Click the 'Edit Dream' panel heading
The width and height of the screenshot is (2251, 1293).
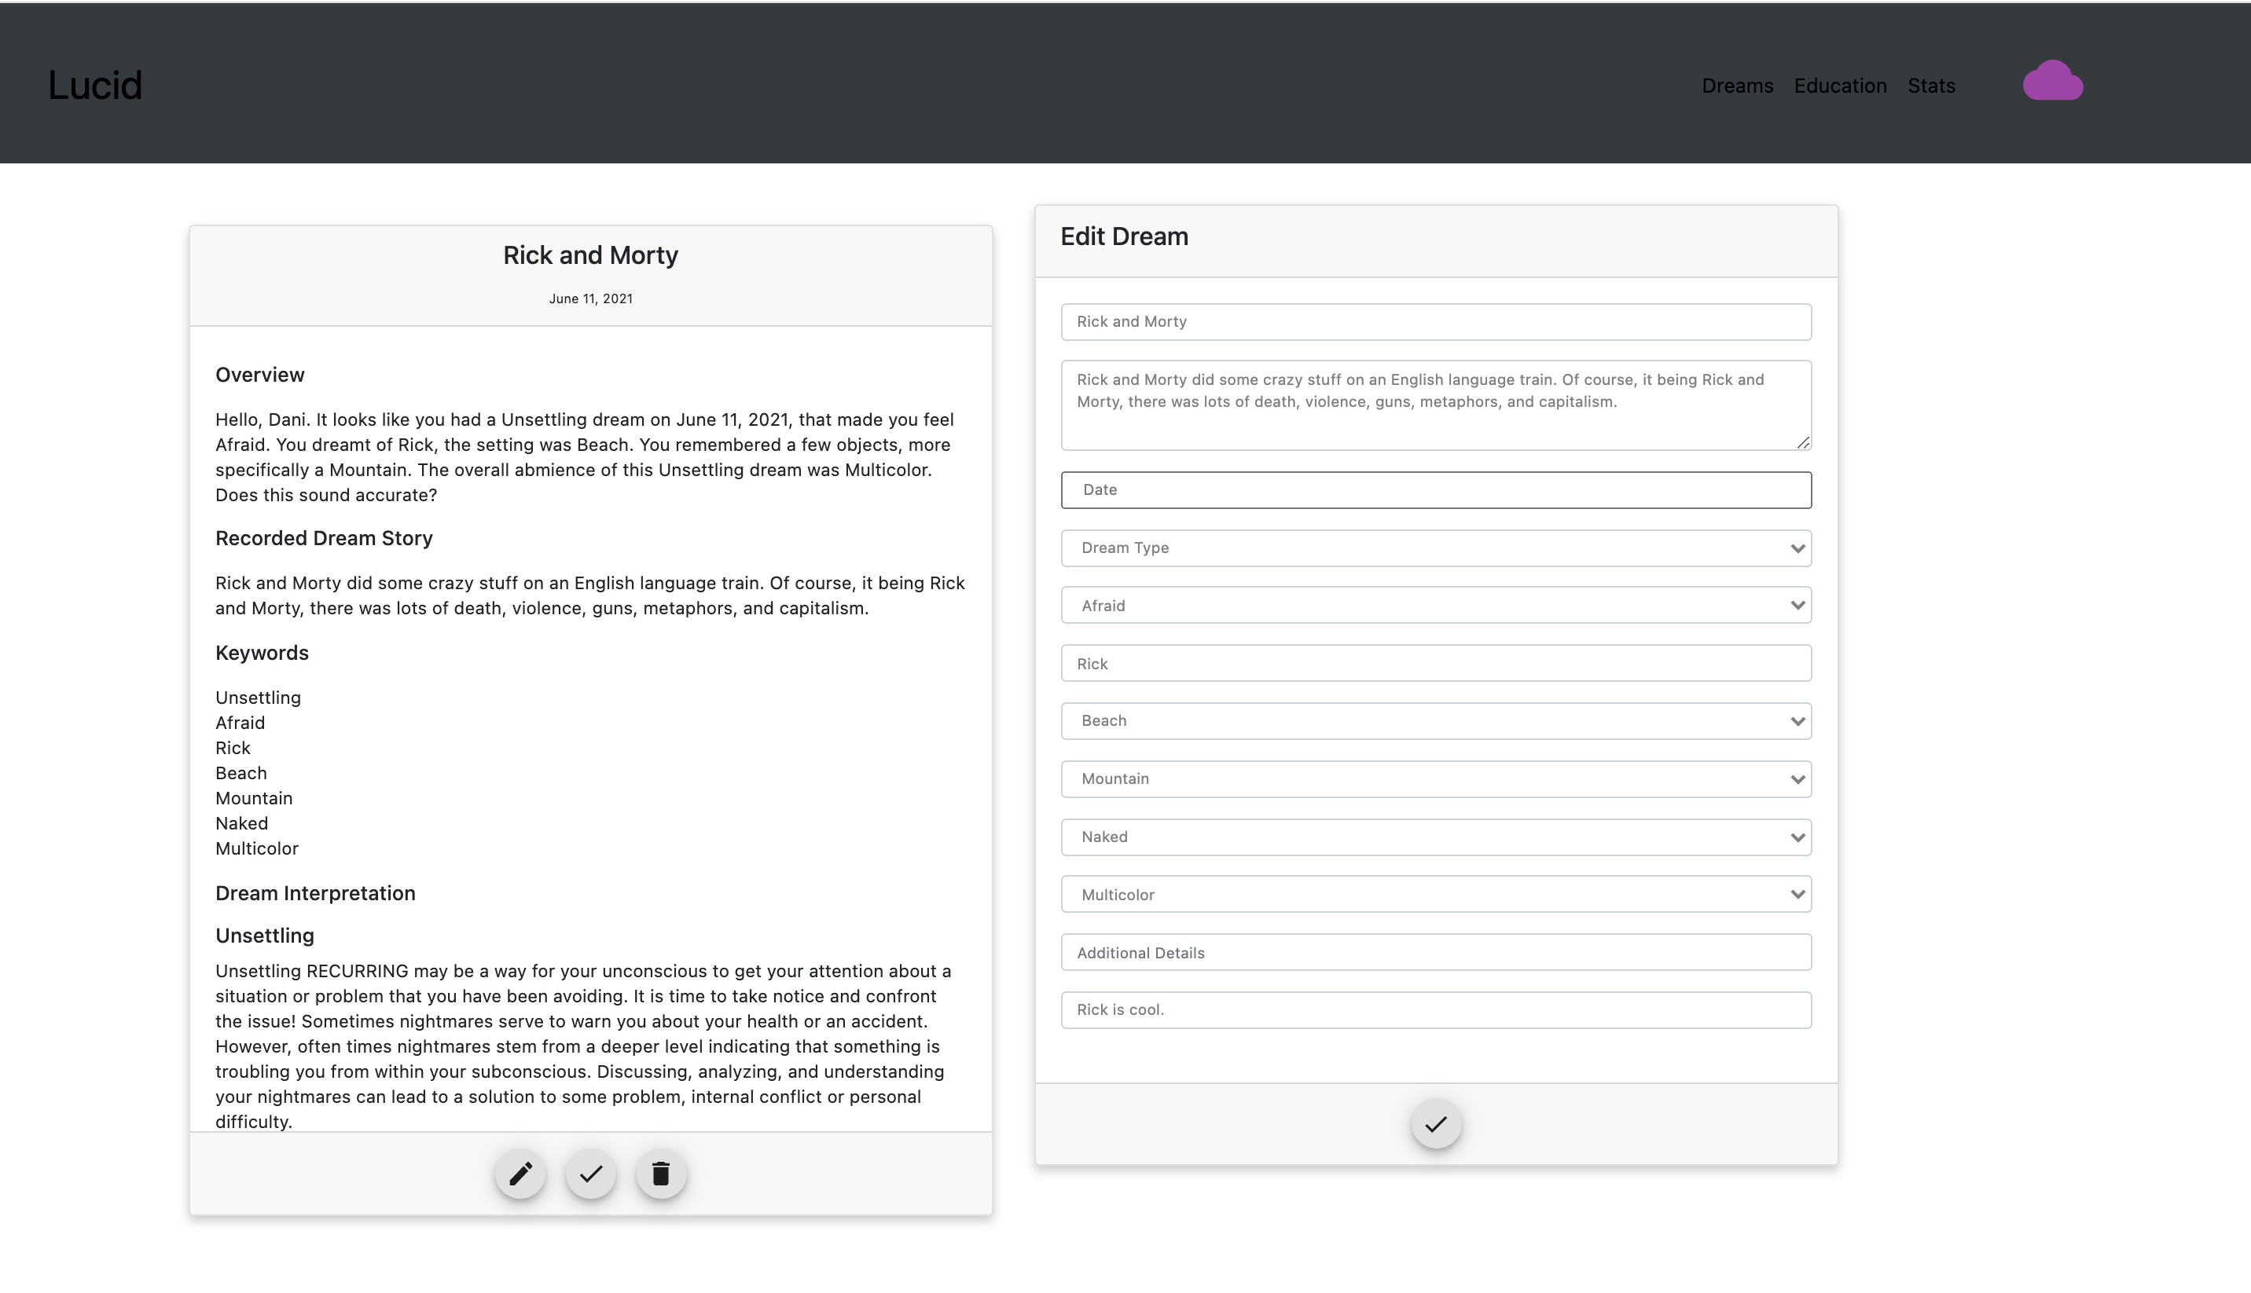point(1125,236)
